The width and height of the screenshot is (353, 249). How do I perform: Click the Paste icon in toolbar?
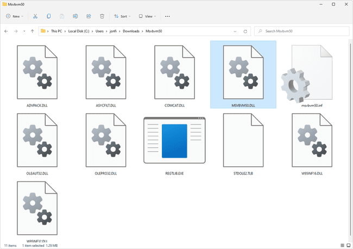pos(62,16)
